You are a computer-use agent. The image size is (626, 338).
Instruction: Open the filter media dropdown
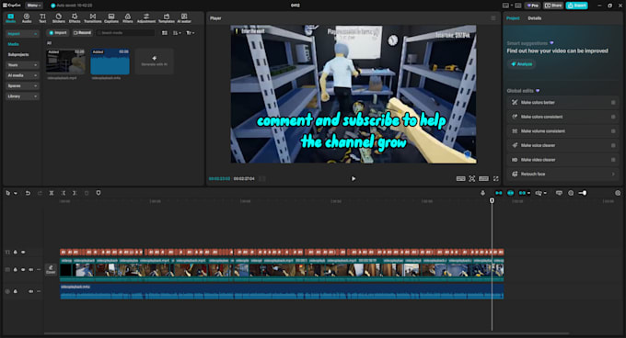(190, 33)
